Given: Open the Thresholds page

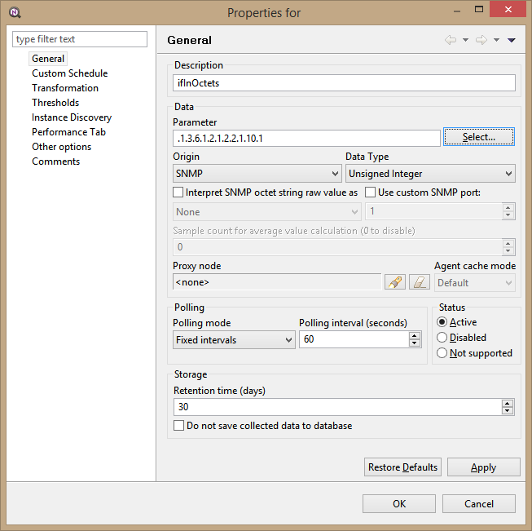Looking at the screenshot, I should tap(55, 103).
